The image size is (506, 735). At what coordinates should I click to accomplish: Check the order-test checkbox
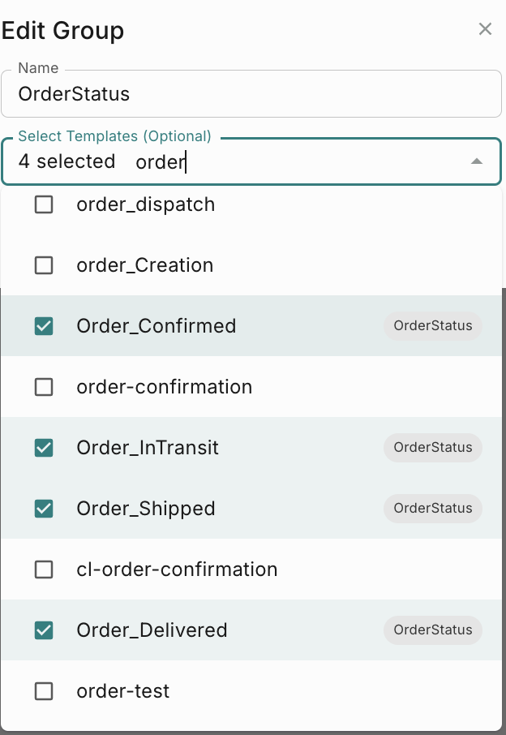click(44, 691)
